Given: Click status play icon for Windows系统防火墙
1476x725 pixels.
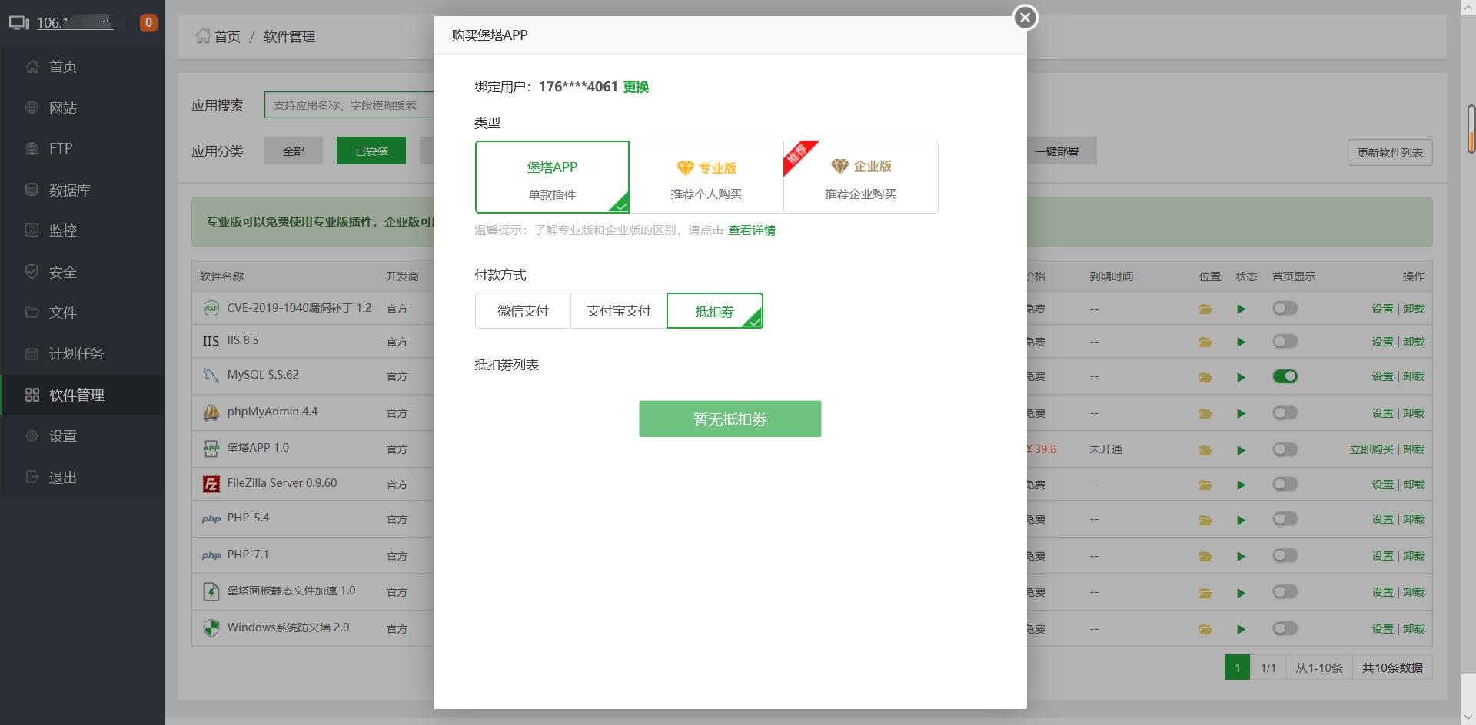Looking at the screenshot, I should pos(1241,630).
